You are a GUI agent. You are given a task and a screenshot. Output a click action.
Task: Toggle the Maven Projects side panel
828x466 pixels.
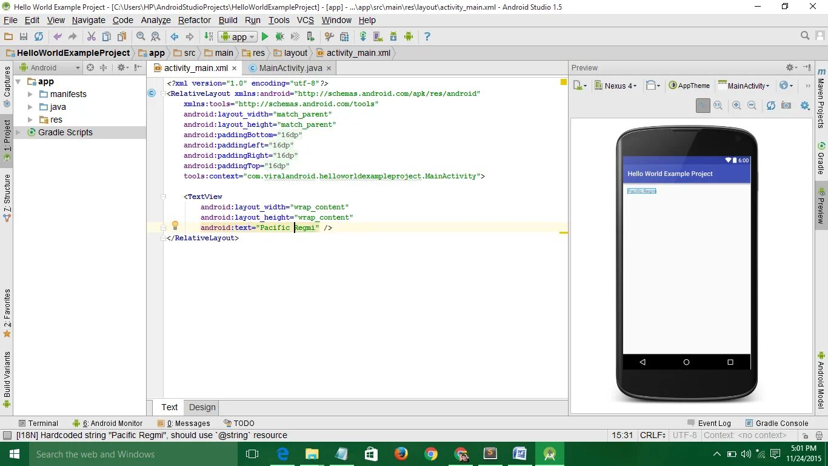coord(821,96)
